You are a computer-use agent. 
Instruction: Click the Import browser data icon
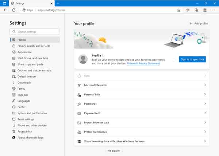click(x=79, y=123)
